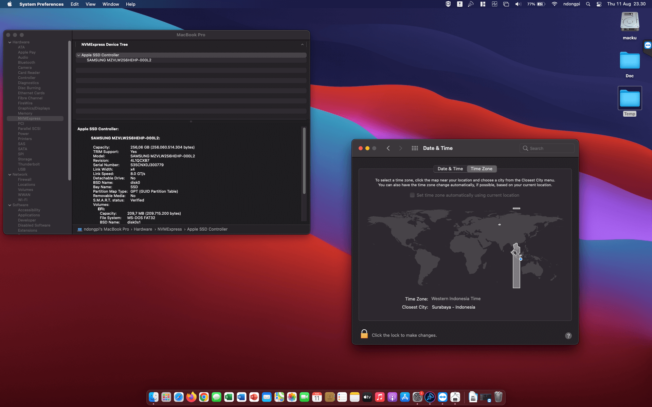Open the Window menu
This screenshot has width=652, height=407.
pos(110,4)
